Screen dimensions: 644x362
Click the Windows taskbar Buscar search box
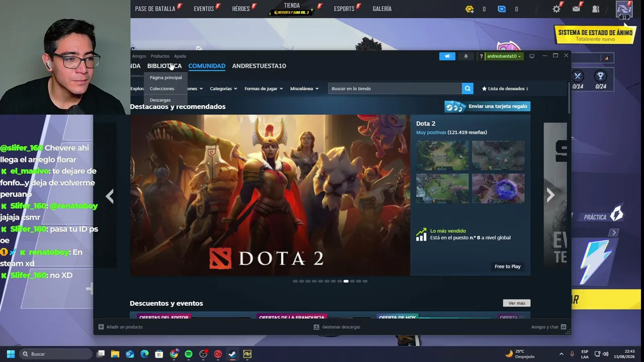click(x=55, y=354)
